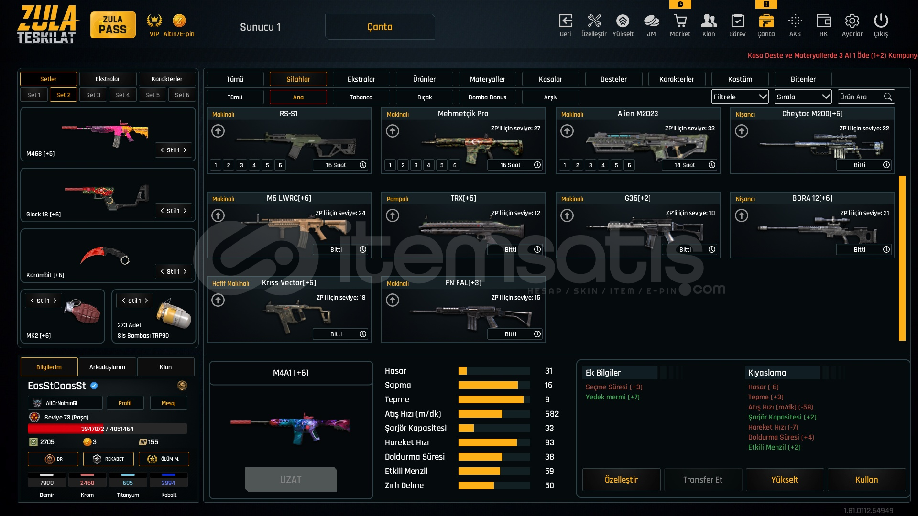918x516 pixels.
Task: Select slot 3 on RS-S1 weapon
Action: tap(241, 165)
